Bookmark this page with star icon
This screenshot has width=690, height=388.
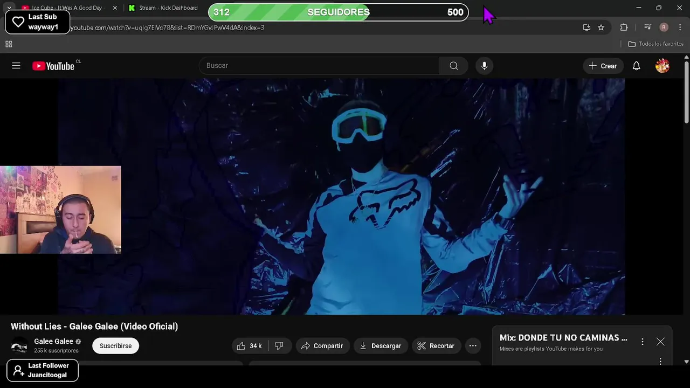coord(601,27)
